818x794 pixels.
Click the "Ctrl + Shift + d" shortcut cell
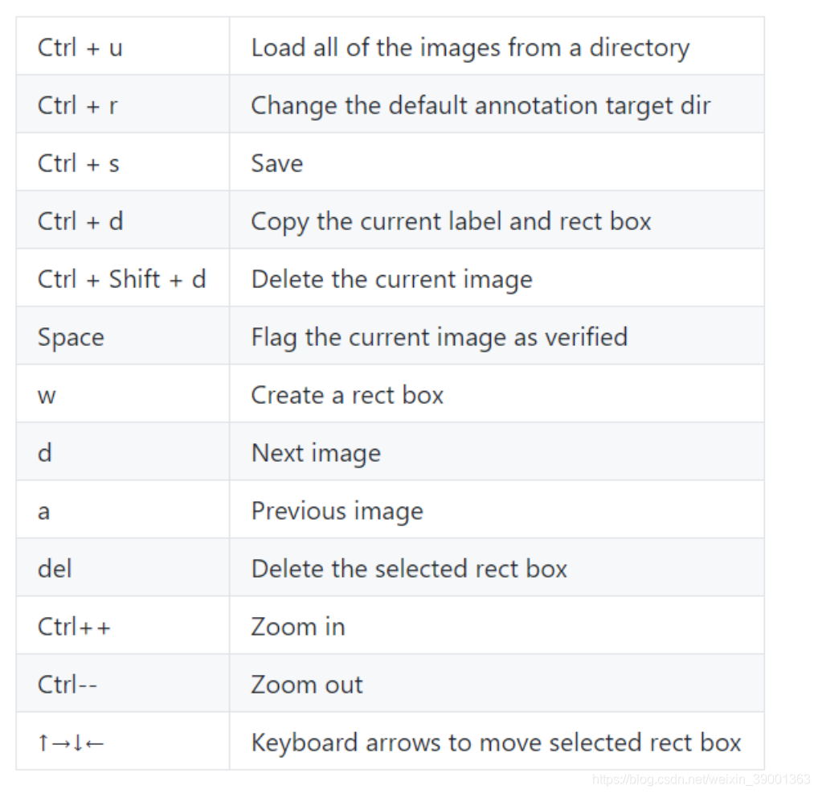121,279
